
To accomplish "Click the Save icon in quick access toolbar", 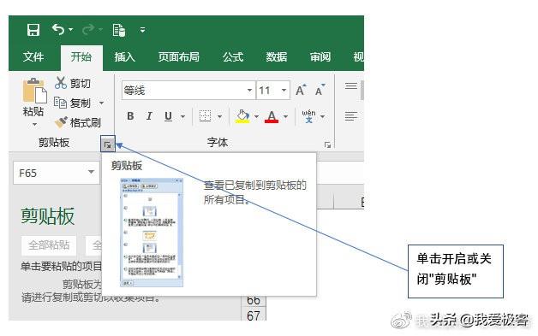I will (x=33, y=30).
